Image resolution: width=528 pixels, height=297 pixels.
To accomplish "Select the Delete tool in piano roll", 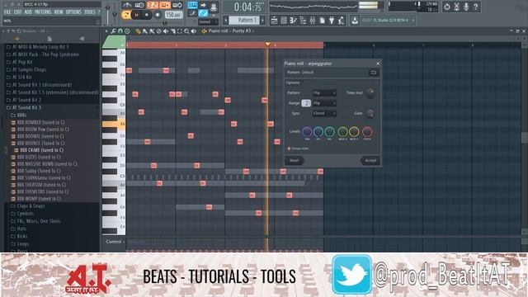I will [158, 31].
